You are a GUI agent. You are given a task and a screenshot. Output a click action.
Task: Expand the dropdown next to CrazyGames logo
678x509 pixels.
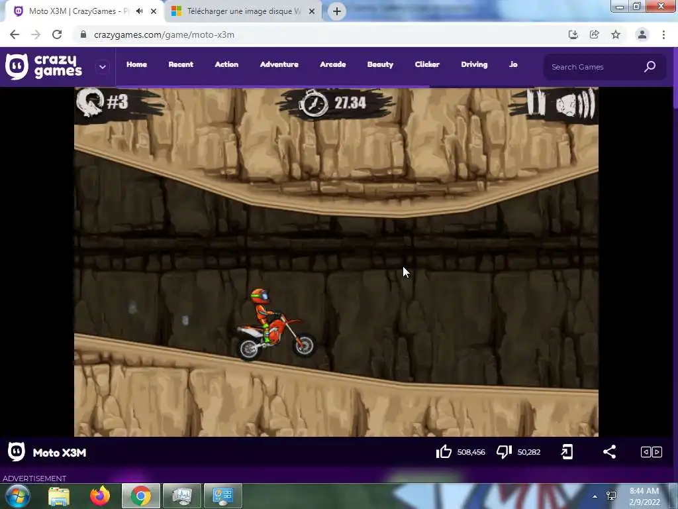(x=103, y=67)
